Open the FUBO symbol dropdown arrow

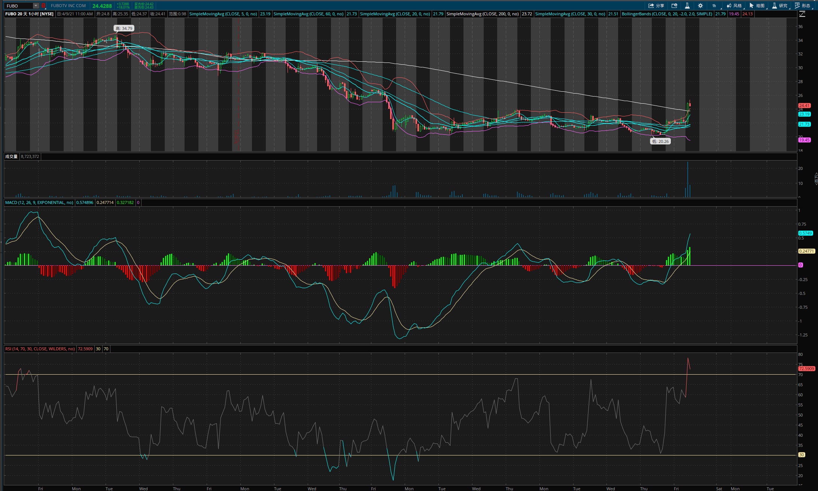36,6
